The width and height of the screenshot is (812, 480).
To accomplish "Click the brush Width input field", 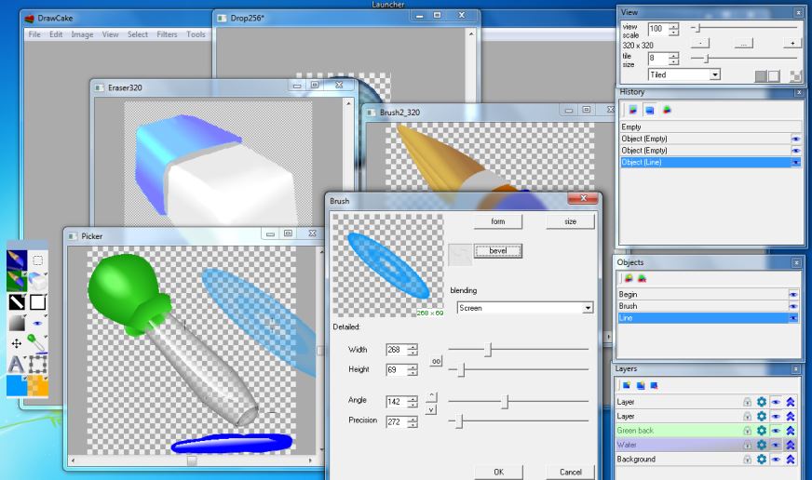I will pyautogui.click(x=395, y=350).
